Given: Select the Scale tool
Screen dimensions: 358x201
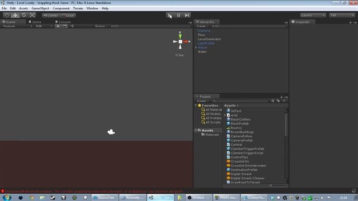Looking at the screenshot, I should (32, 15).
